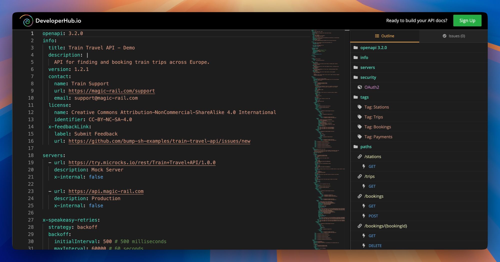Click the DELETE operation lightning icon

[364, 246]
